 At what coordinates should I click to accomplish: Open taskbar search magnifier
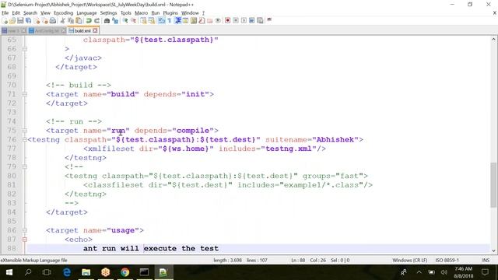[28, 272]
